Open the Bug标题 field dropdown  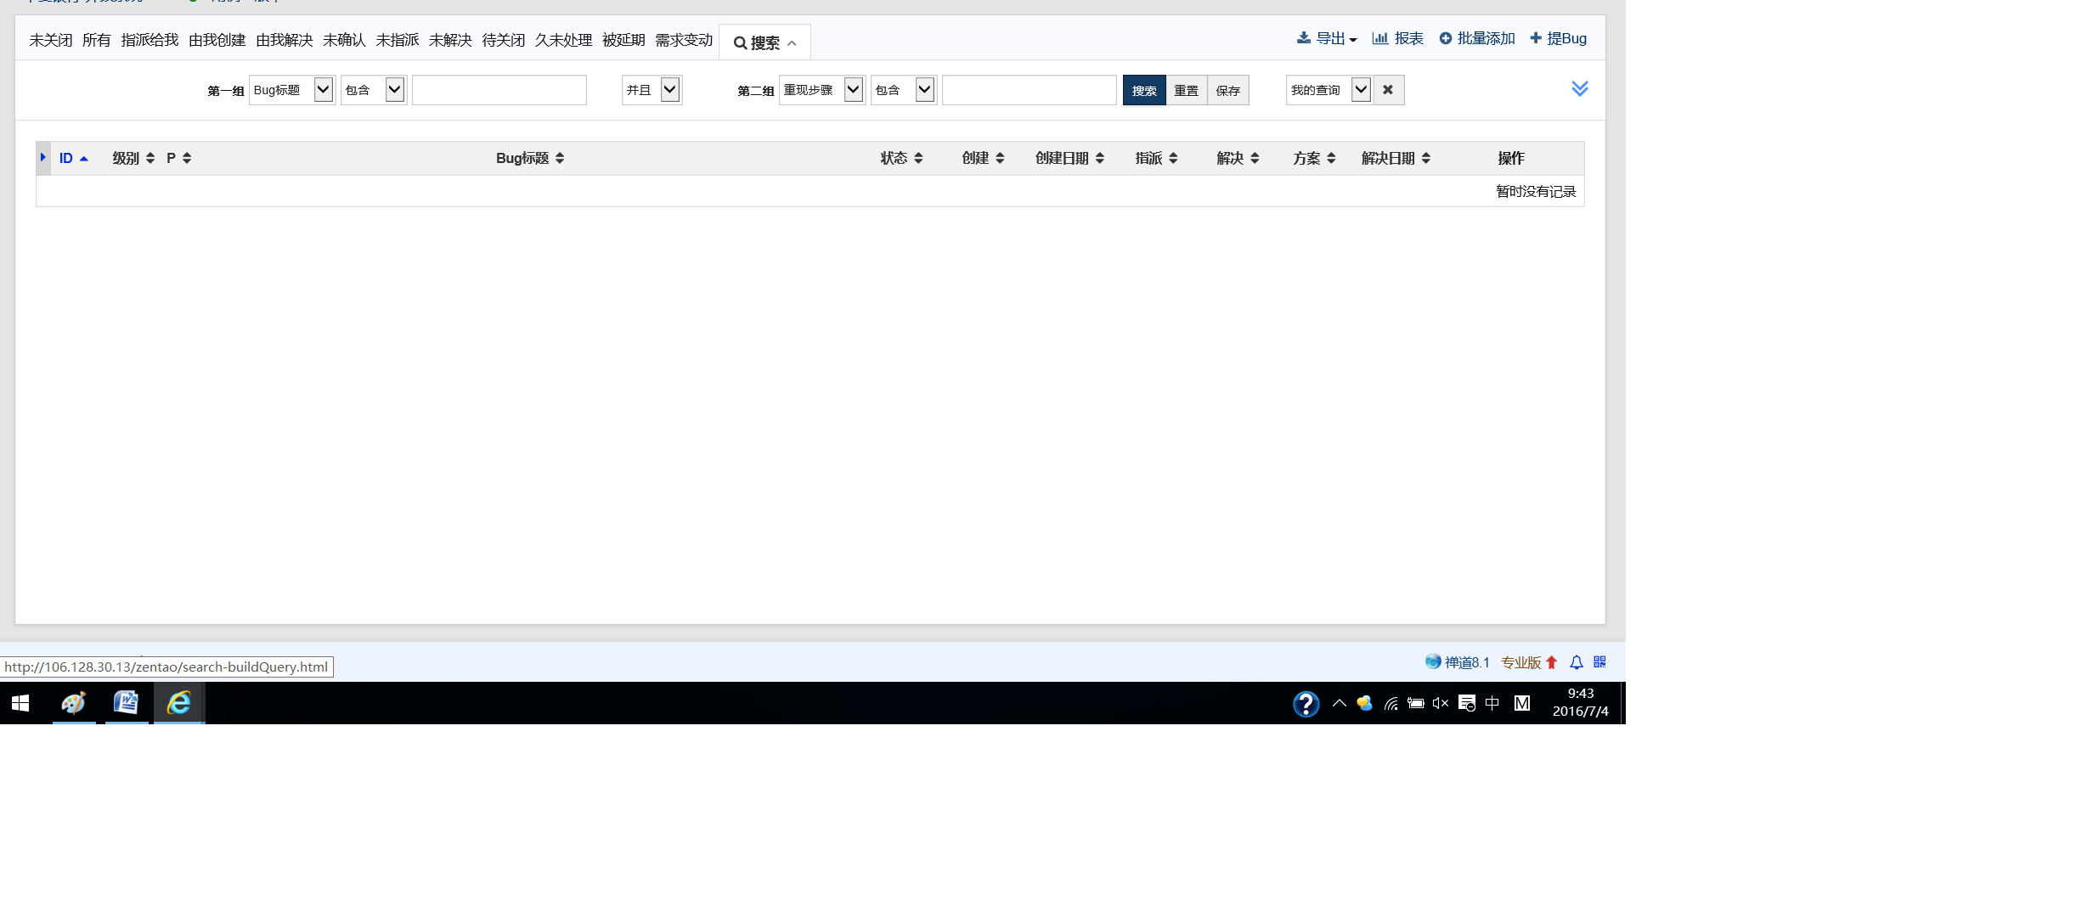coord(291,90)
